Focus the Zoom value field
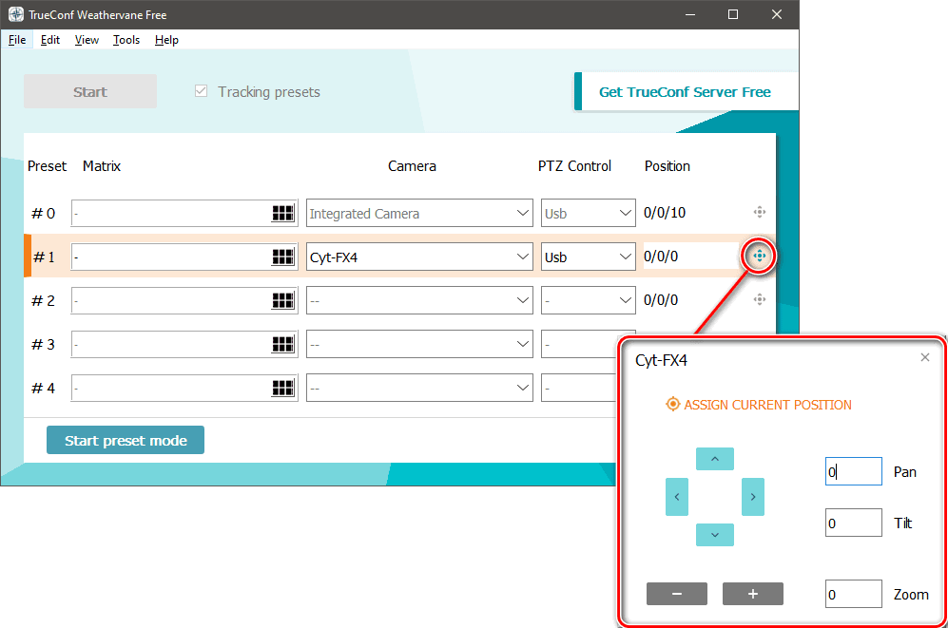This screenshot has width=948, height=628. (x=853, y=594)
